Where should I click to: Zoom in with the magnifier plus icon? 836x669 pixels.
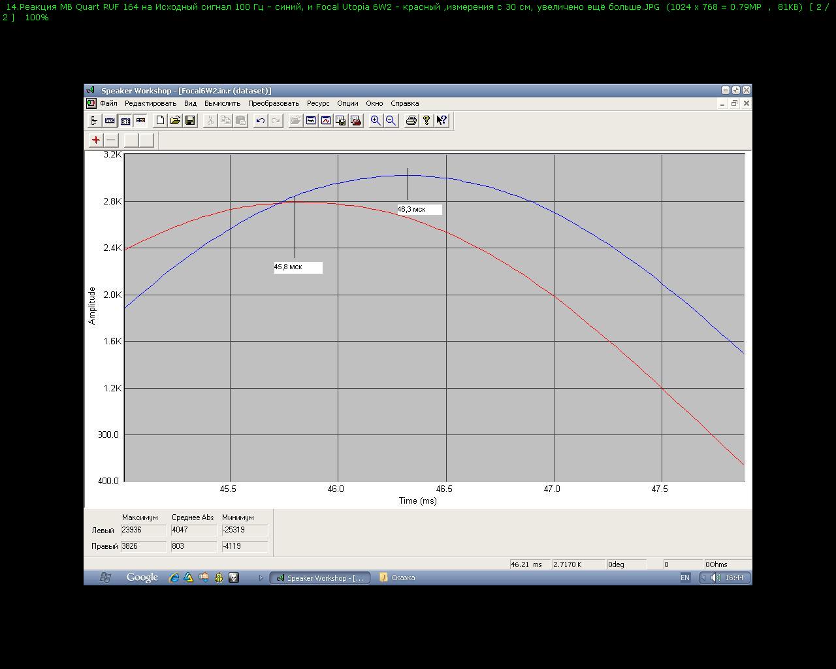376,120
